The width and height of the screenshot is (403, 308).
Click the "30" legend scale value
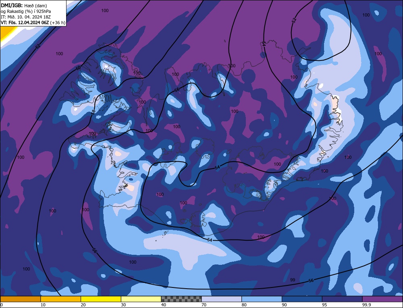(123, 305)
